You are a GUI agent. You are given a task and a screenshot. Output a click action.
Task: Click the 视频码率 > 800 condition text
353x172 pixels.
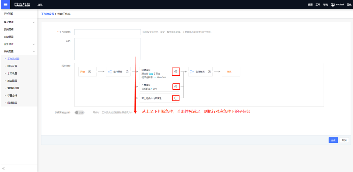pyautogui.click(x=149, y=89)
